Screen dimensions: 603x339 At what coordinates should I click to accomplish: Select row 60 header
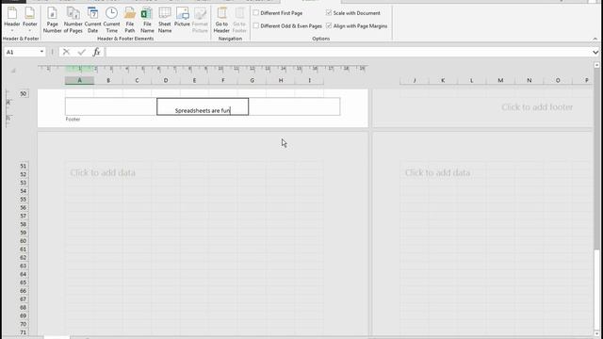coord(23,241)
